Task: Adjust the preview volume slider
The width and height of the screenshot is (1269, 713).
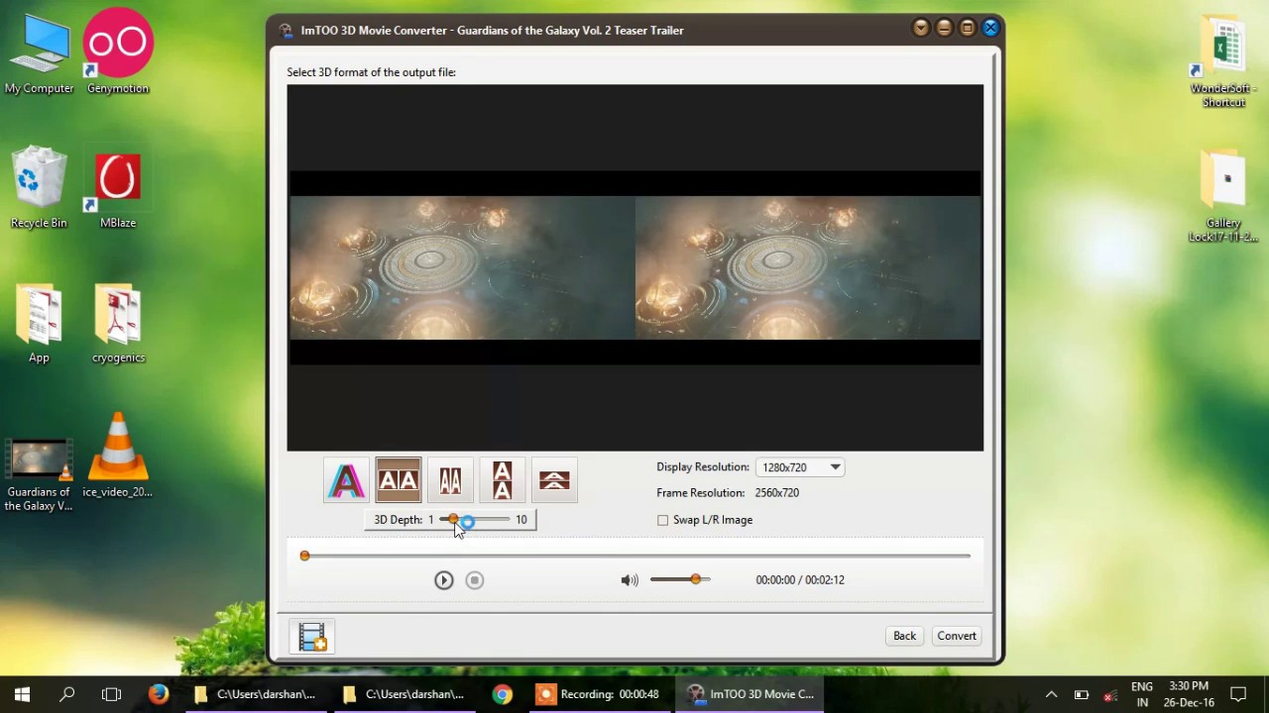Action: [x=680, y=579]
